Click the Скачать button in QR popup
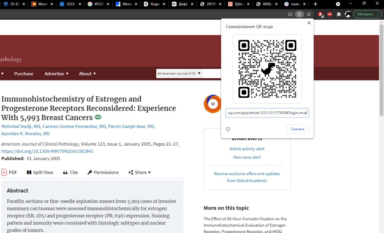 tap(298, 129)
